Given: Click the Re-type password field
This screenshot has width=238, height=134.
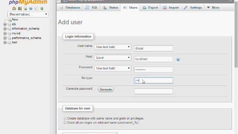Looking at the screenshot, I should point(154,80).
